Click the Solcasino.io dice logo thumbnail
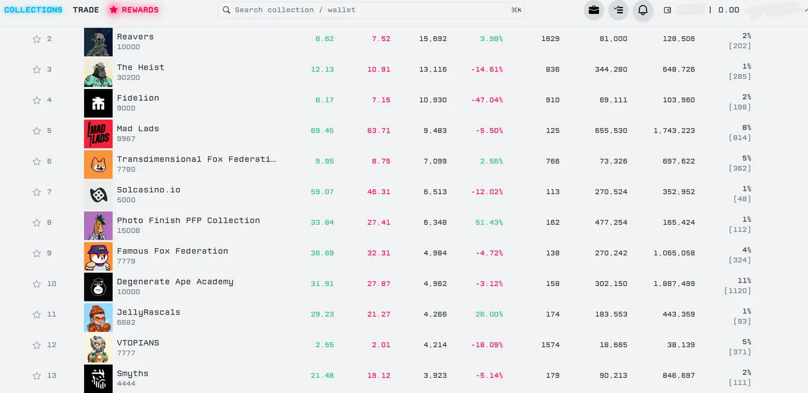Viewport: 808px width, 393px height. click(98, 195)
